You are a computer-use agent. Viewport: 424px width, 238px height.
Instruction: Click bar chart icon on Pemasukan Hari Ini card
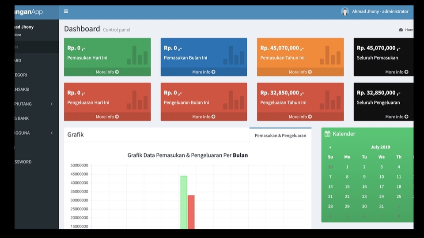[x=137, y=55]
